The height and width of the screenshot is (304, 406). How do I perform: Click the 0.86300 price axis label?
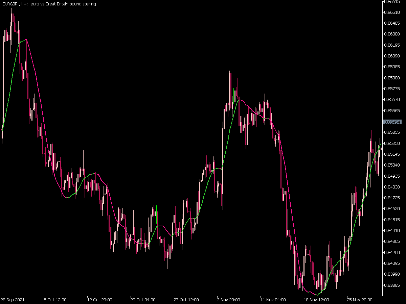click(392, 34)
